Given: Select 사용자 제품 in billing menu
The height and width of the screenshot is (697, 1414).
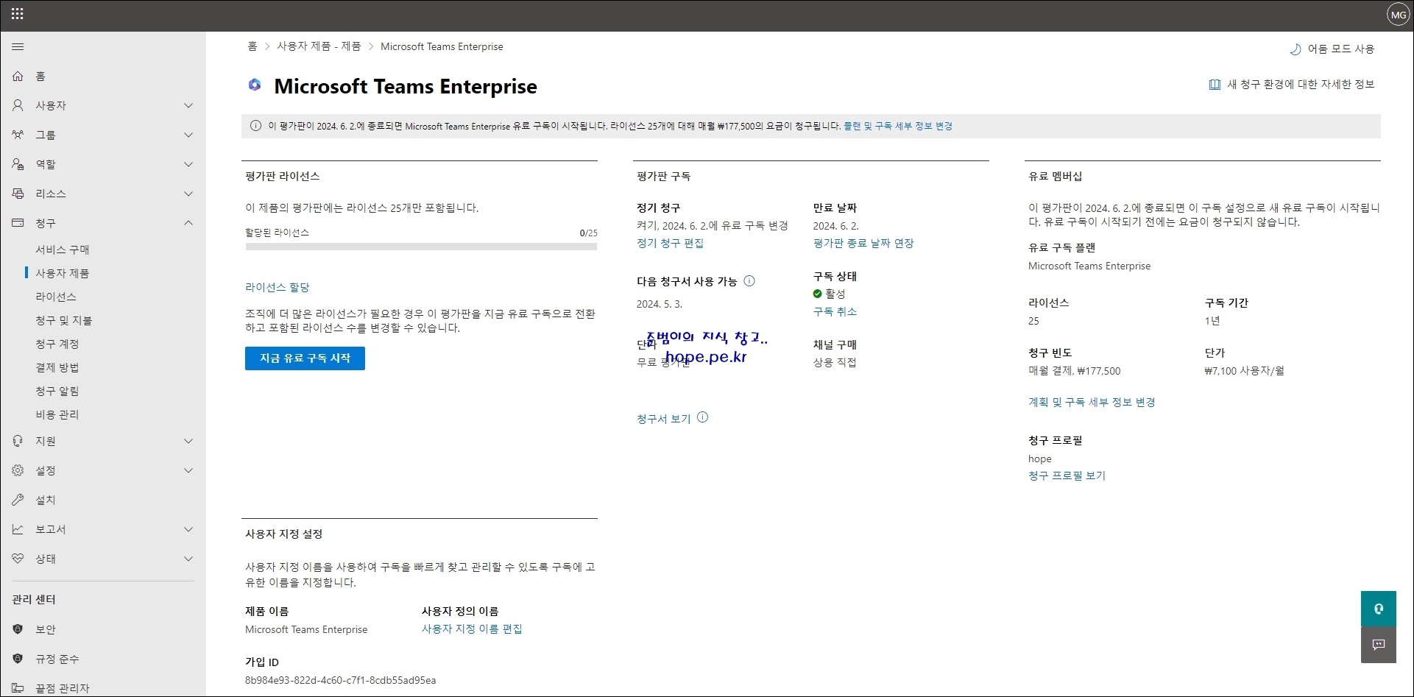Looking at the screenshot, I should tap(63, 273).
